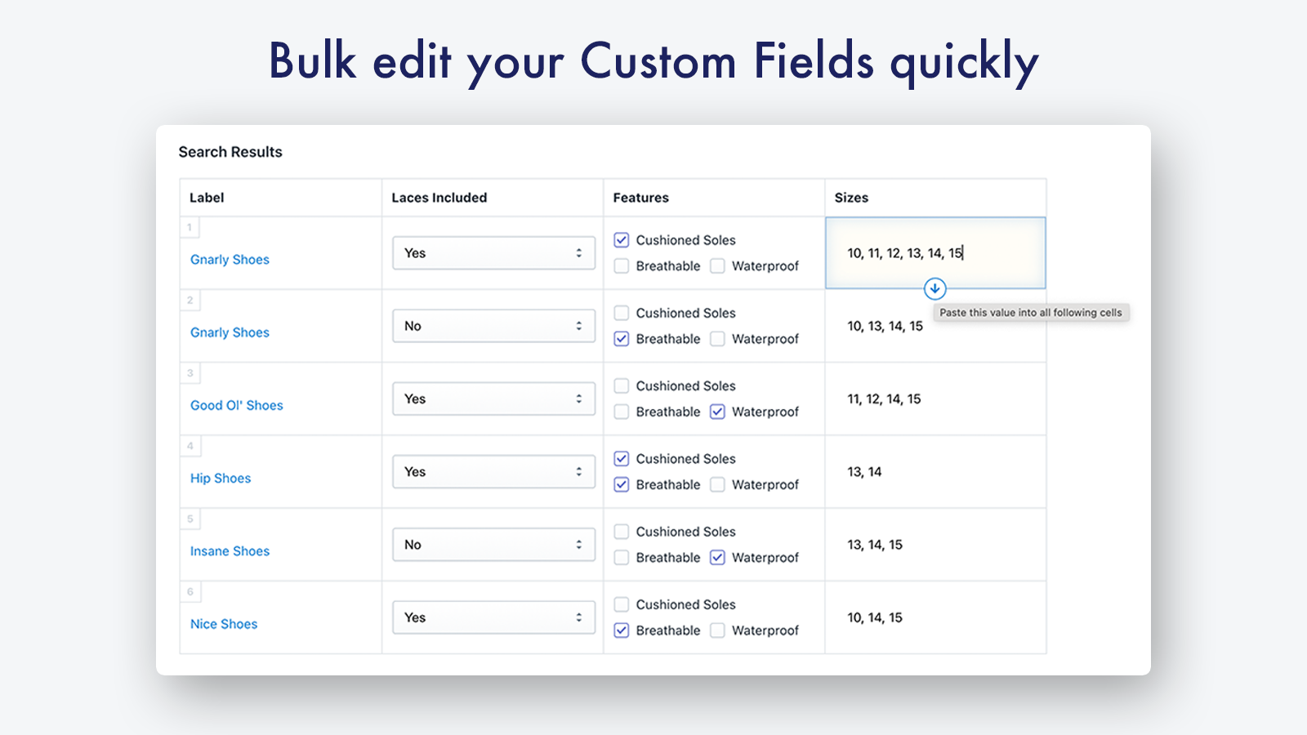Toggle Cushioned Soles for Nice Shoes
1307x735 pixels.
(622, 605)
